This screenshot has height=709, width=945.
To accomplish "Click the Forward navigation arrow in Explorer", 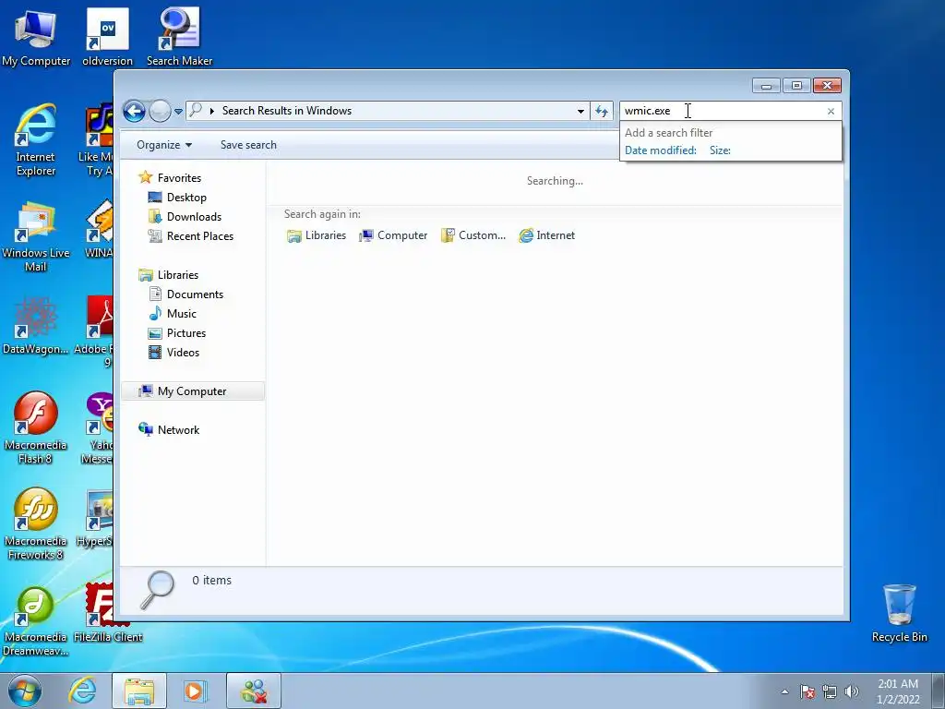I will [160, 111].
